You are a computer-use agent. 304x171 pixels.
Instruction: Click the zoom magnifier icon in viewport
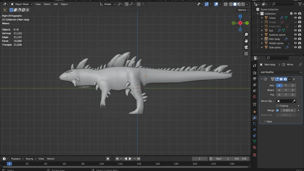pyautogui.click(x=246, y=35)
